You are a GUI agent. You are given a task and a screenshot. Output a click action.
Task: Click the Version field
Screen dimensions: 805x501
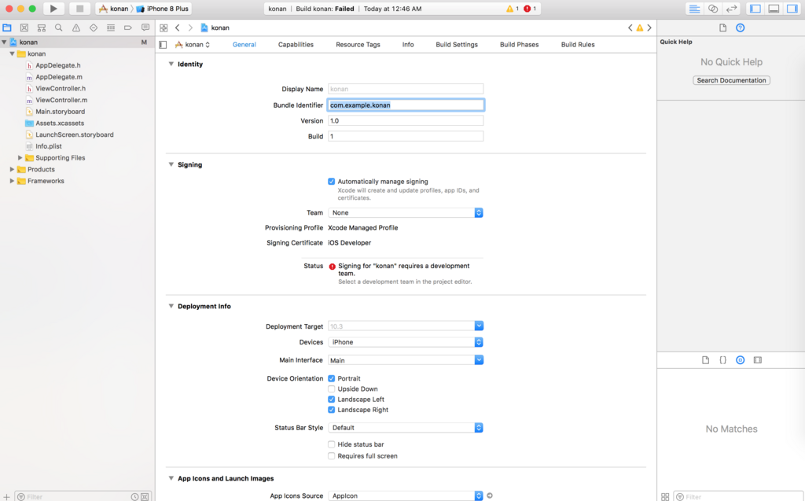pyautogui.click(x=406, y=121)
